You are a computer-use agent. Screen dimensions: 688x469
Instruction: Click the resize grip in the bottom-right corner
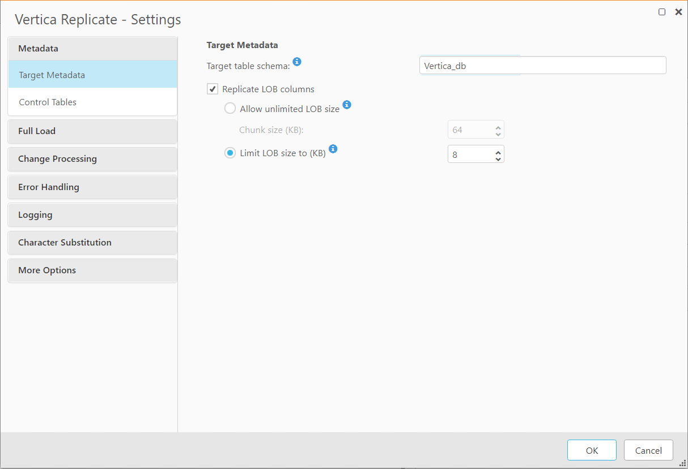click(x=683, y=464)
